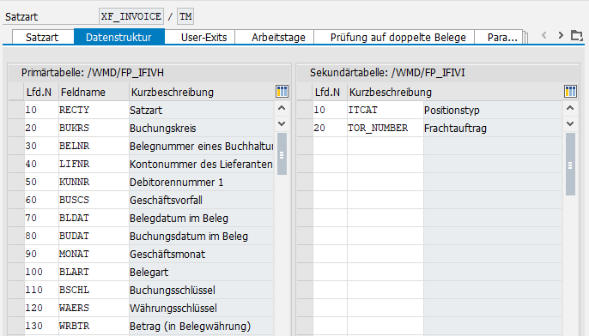The image size is (589, 336).
Task: Click Belegnummer eines Buchhaltungsbelegs description
Action: pyautogui.click(x=201, y=146)
